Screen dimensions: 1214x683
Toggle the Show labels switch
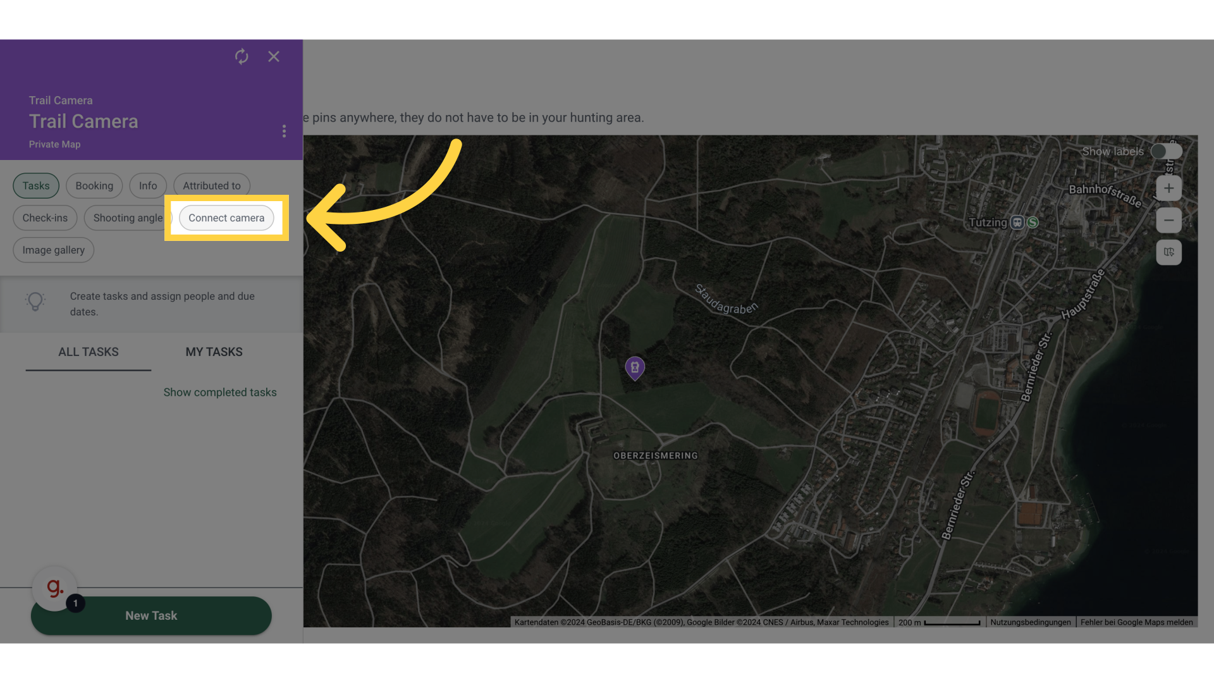pyautogui.click(x=1167, y=152)
